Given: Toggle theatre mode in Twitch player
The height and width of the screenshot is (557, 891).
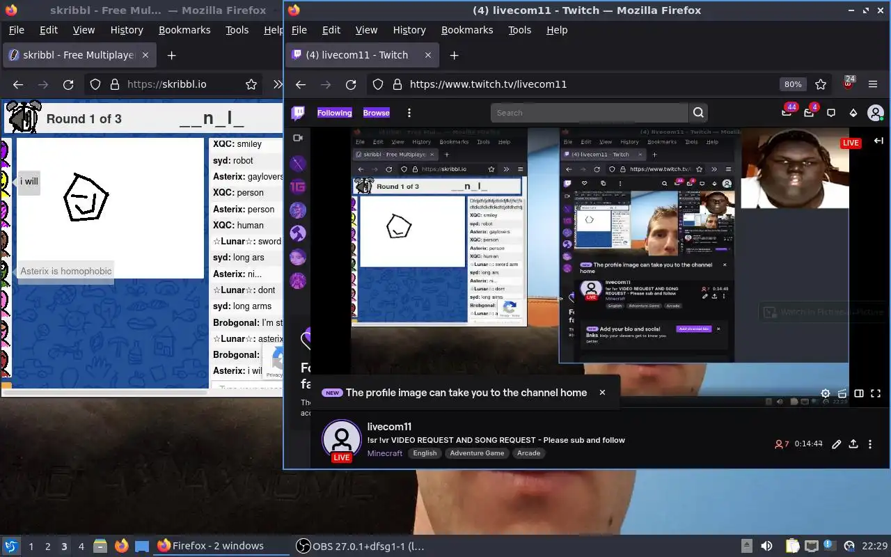Looking at the screenshot, I should point(859,393).
